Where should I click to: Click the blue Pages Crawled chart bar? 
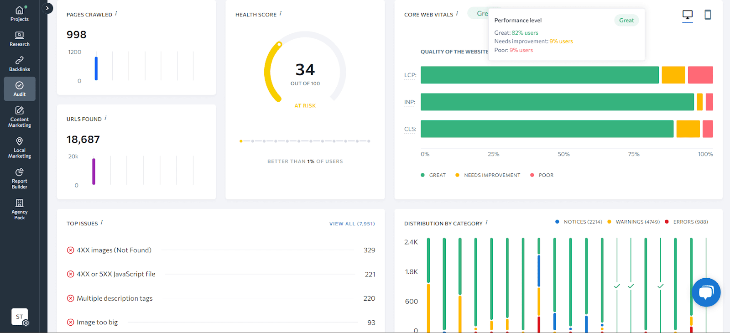coord(96,68)
